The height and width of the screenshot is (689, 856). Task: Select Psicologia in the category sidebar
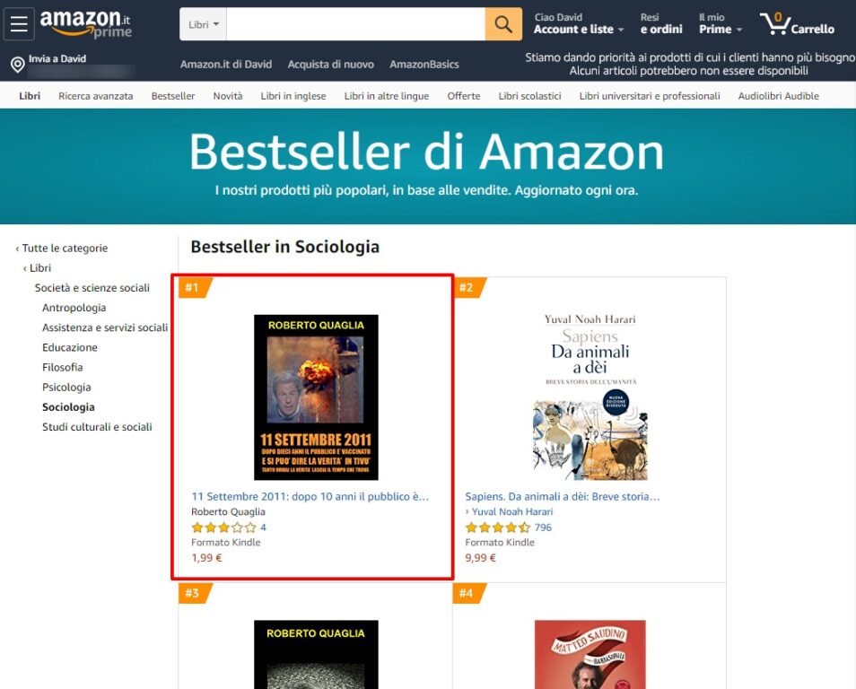pos(66,387)
